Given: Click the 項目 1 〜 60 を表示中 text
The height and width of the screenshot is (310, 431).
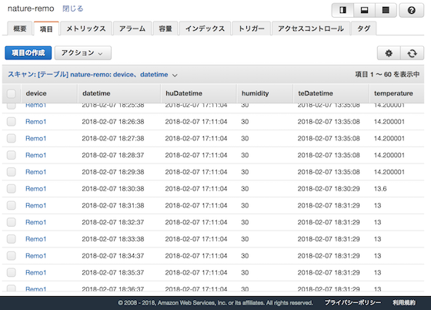Looking at the screenshot, I should (387, 74).
